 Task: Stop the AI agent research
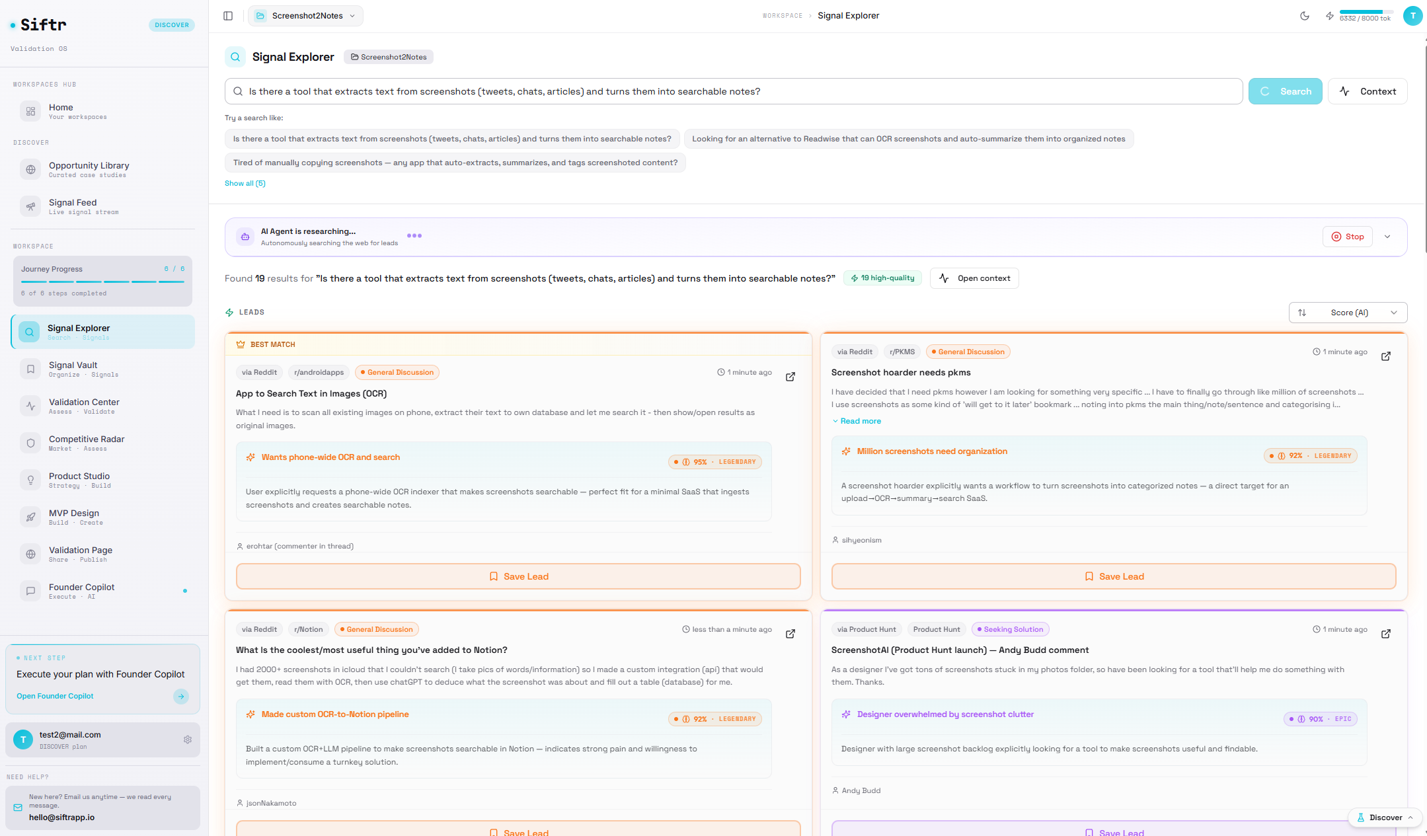point(1347,237)
